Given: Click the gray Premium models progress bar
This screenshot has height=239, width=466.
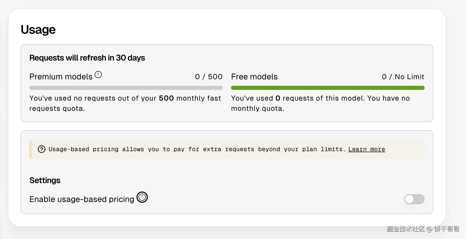Looking at the screenshot, I should 126,88.
